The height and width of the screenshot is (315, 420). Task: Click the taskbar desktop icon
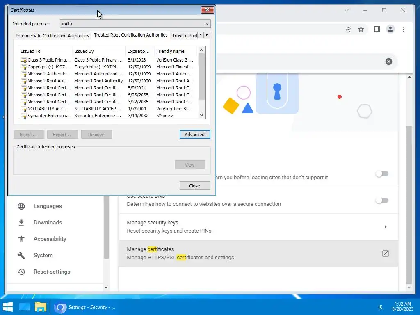coord(25,307)
